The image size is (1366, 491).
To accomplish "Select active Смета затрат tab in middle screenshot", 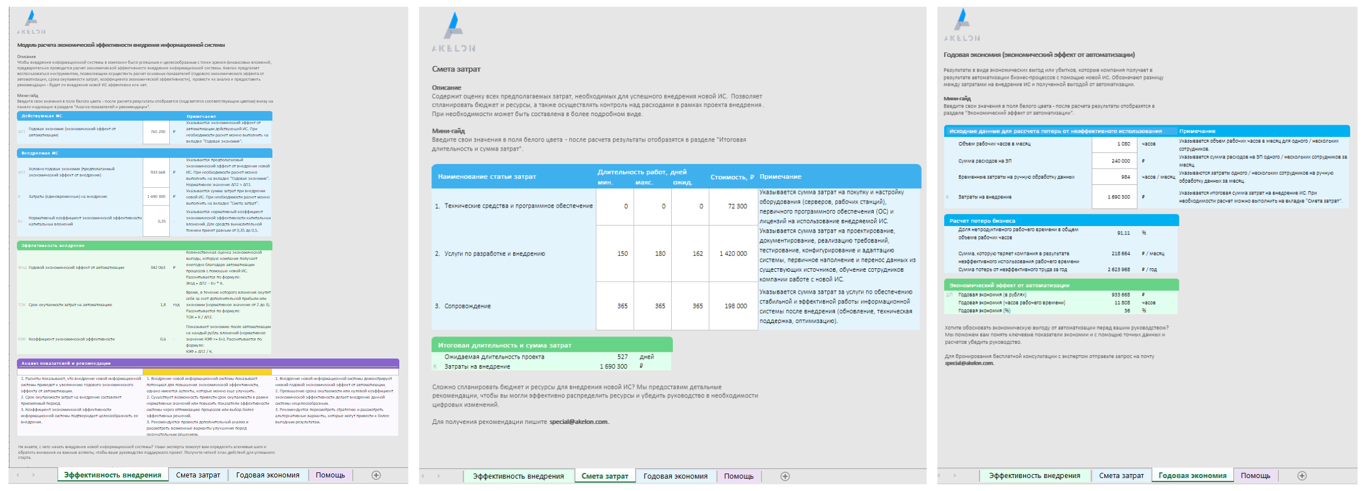I will [605, 476].
